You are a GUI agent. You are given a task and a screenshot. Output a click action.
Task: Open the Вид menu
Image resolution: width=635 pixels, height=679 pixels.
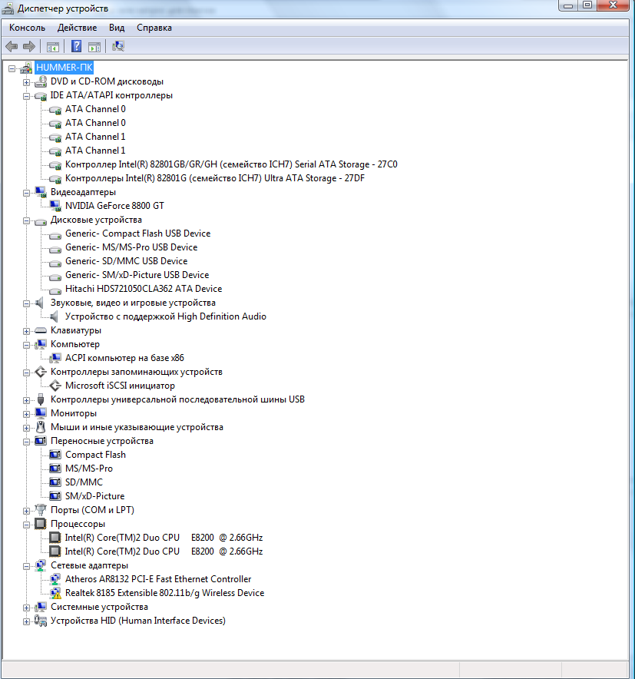(x=117, y=28)
